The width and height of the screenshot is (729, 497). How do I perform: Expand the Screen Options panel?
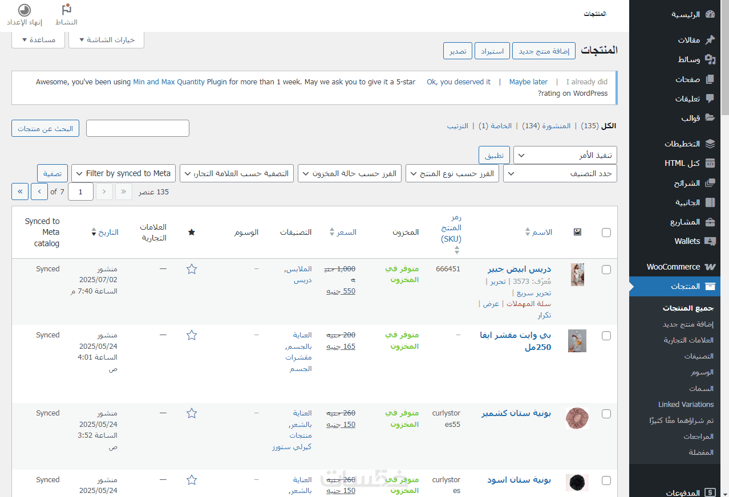(106, 40)
